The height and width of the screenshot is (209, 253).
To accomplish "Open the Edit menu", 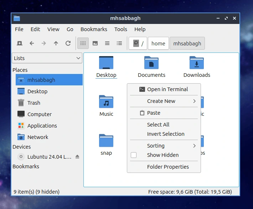I will [x=35, y=29].
